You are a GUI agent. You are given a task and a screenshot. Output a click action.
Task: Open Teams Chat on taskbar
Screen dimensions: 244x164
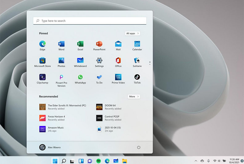90,161
